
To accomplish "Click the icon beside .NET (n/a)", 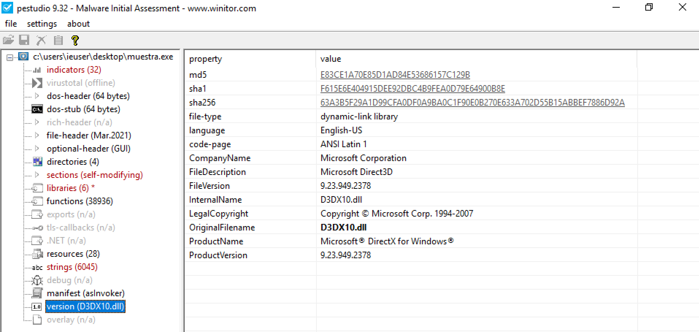I will (x=37, y=241).
